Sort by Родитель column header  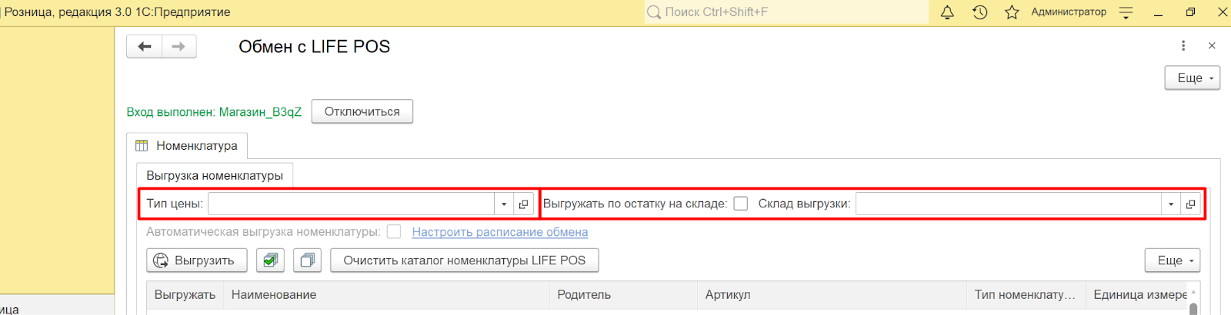[x=623, y=294]
